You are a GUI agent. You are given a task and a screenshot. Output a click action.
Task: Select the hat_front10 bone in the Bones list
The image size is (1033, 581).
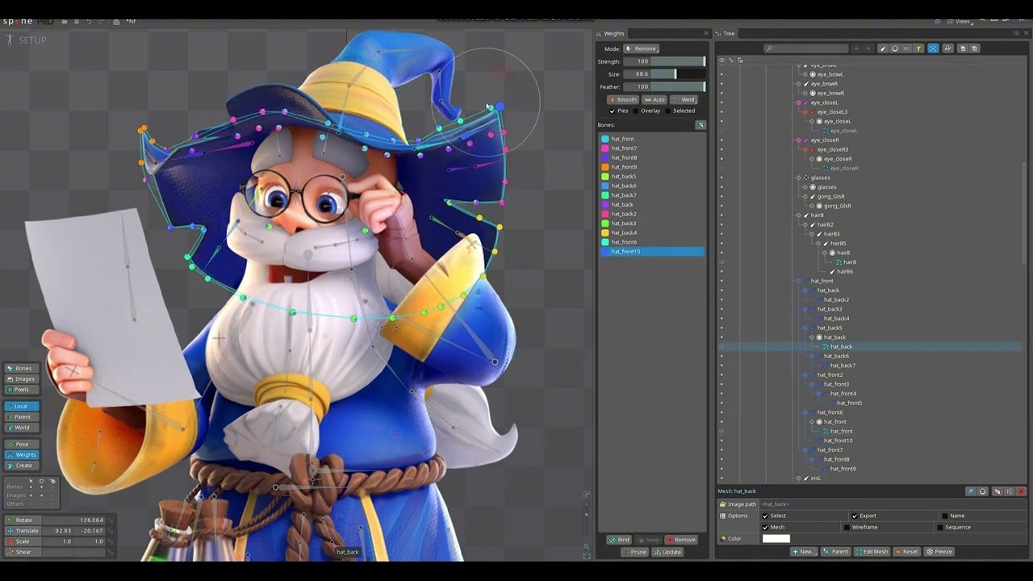[x=652, y=252]
